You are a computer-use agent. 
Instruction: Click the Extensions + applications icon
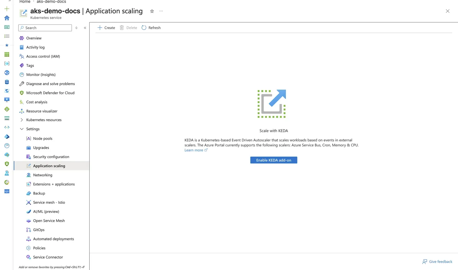(29, 184)
